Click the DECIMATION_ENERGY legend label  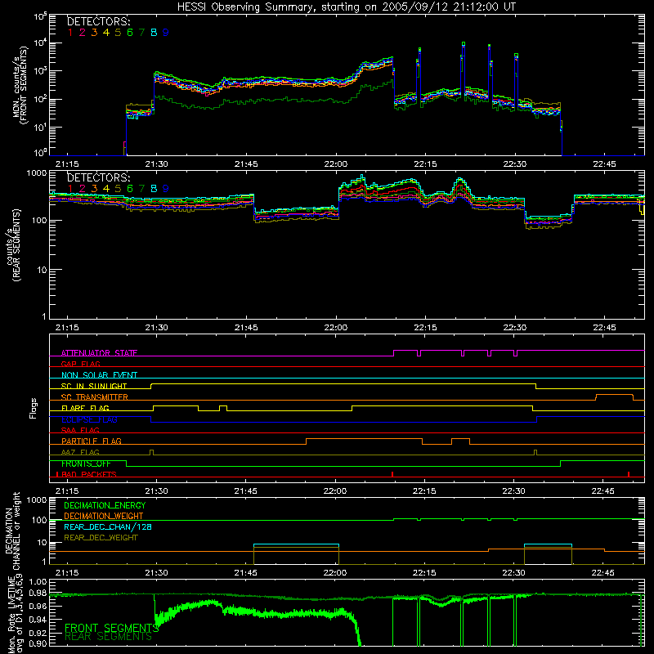[x=105, y=505]
